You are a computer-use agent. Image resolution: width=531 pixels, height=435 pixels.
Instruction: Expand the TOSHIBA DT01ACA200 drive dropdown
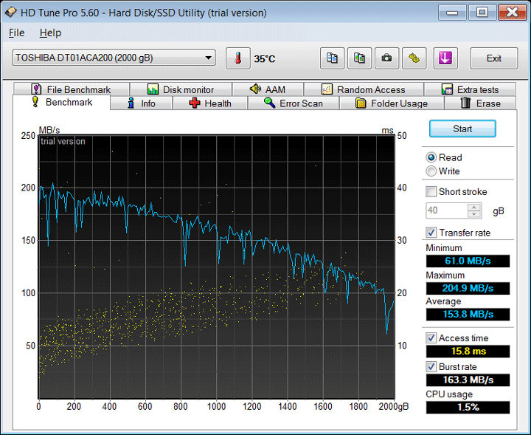tap(209, 58)
